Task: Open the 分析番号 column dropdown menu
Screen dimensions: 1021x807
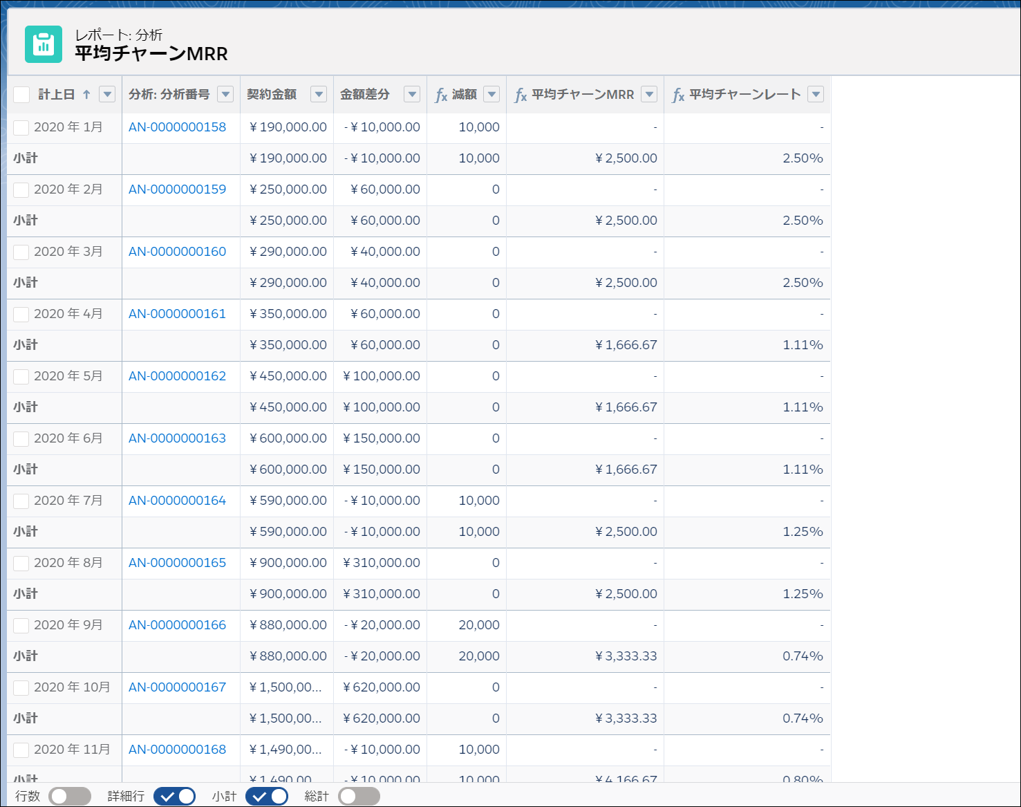Action: [225, 95]
